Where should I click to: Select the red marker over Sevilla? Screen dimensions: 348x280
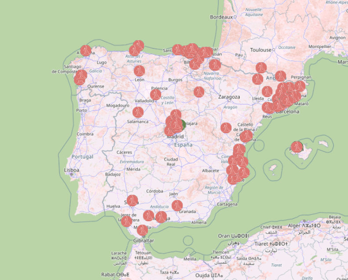(132, 200)
